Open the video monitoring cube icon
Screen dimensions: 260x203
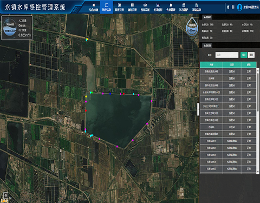145,7
